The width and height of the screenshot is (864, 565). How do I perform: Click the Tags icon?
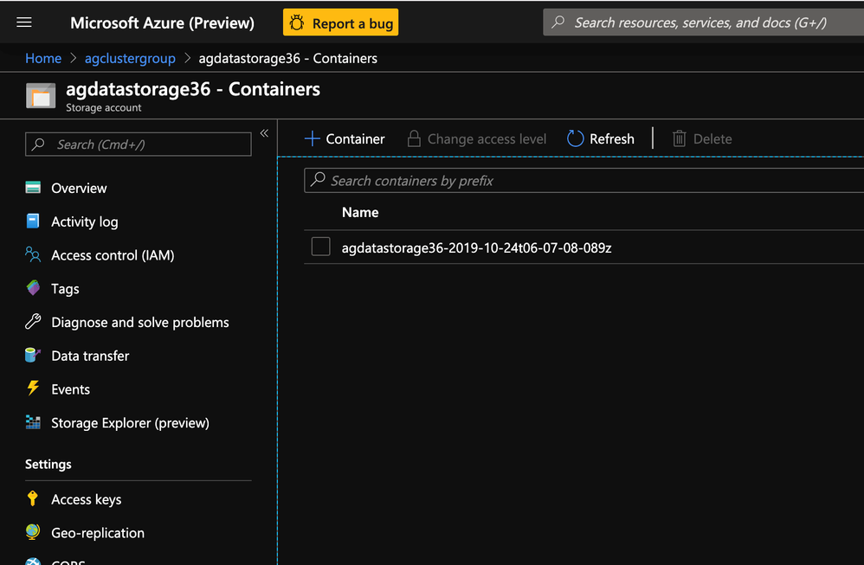click(33, 288)
